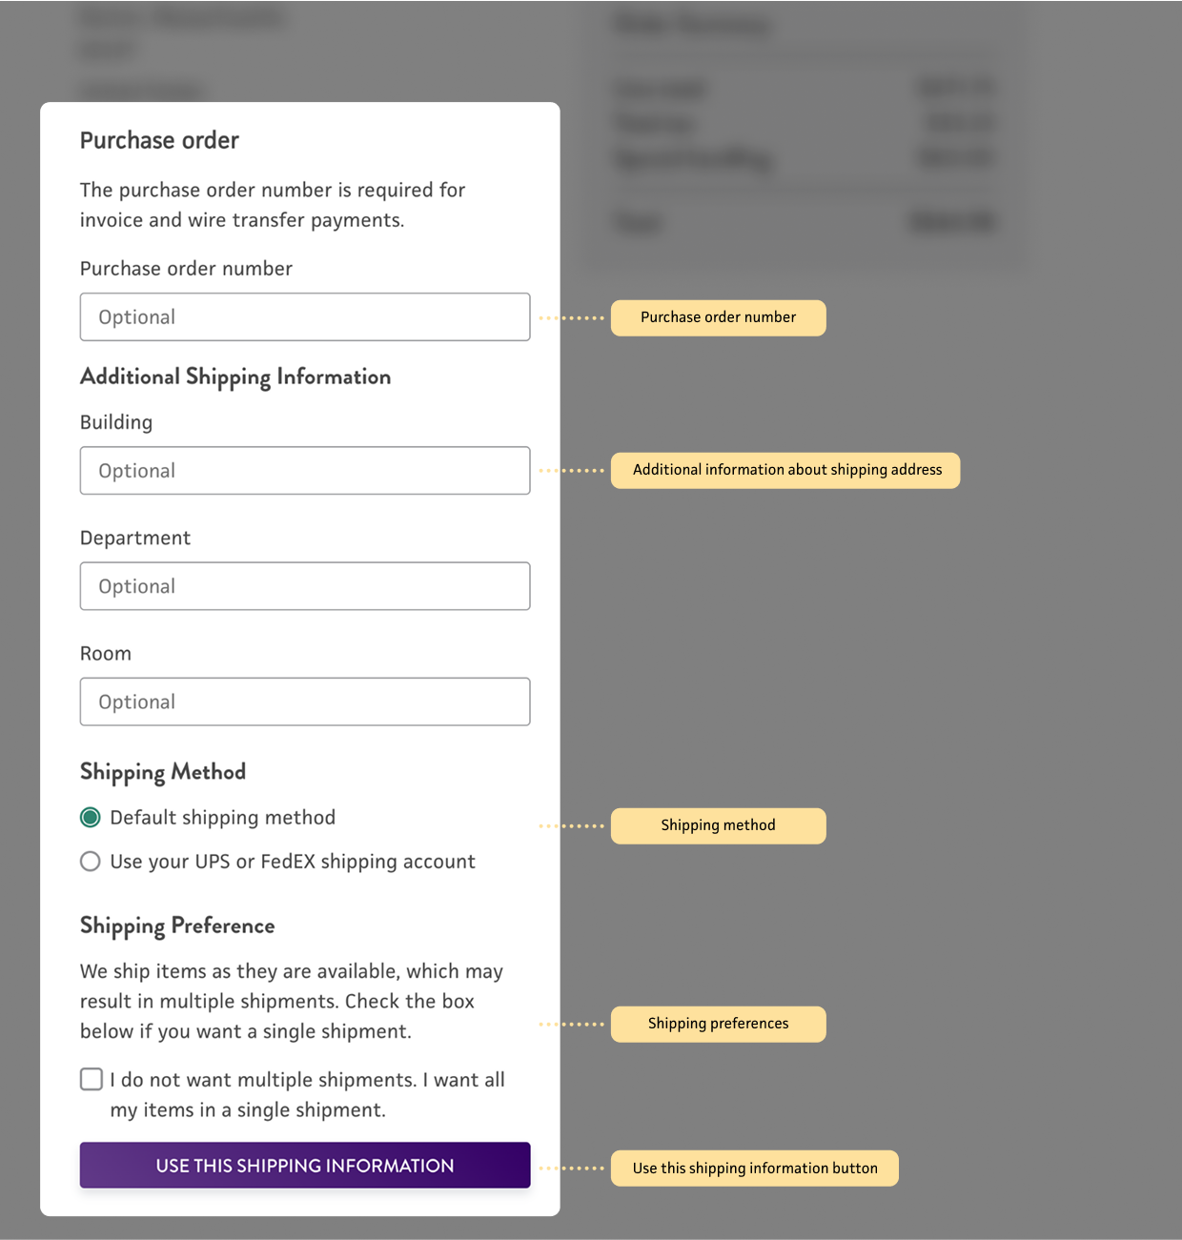The width and height of the screenshot is (1182, 1240).
Task: Click the Additional Shipping Information heading
Action: point(235,377)
